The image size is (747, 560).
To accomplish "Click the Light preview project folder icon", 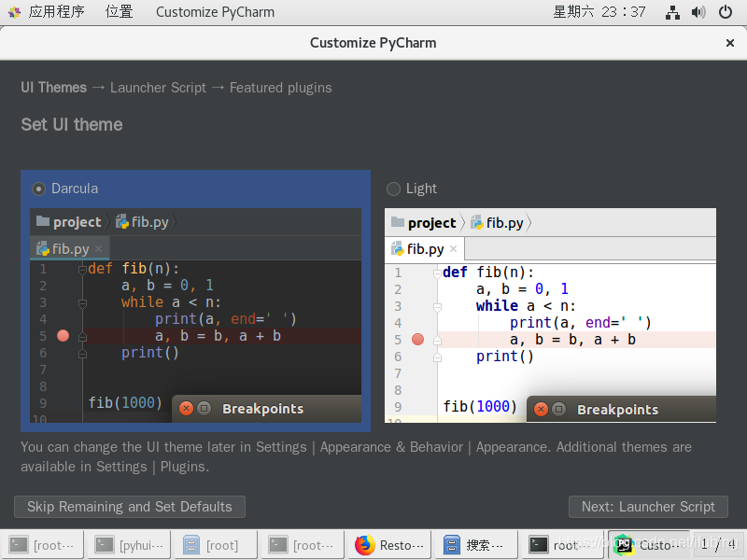I will pyautogui.click(x=398, y=222).
